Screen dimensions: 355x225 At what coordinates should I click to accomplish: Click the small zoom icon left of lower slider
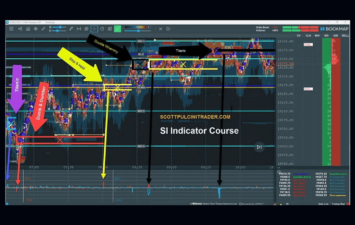tap(50, 31)
